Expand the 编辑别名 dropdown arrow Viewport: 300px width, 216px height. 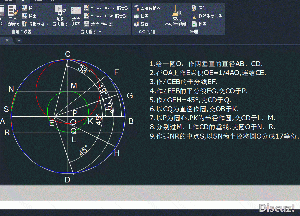(47, 24)
